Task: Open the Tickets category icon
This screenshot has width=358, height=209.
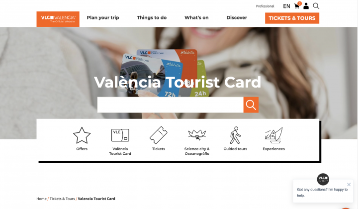Action: click(159, 135)
